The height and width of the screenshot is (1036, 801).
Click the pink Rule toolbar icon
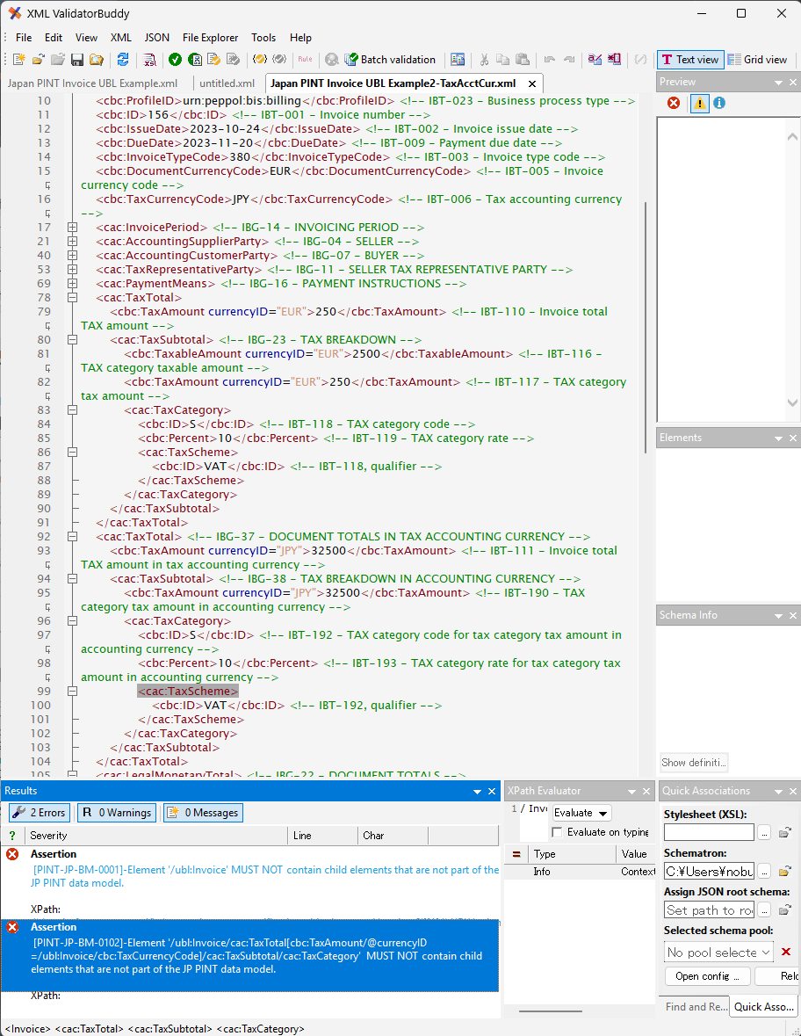click(305, 60)
